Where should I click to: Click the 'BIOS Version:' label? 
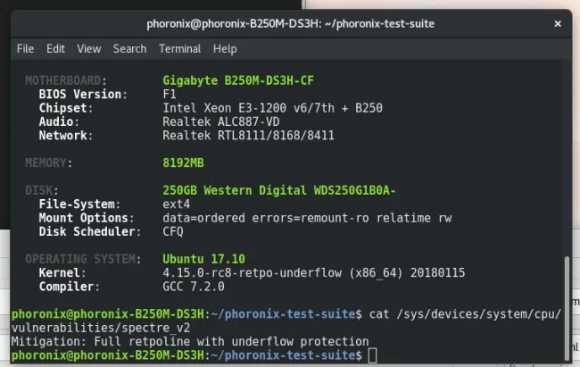pos(83,94)
